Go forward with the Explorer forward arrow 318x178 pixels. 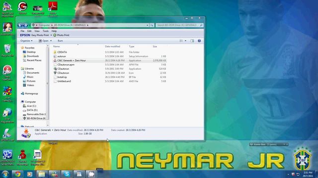coord(25,25)
